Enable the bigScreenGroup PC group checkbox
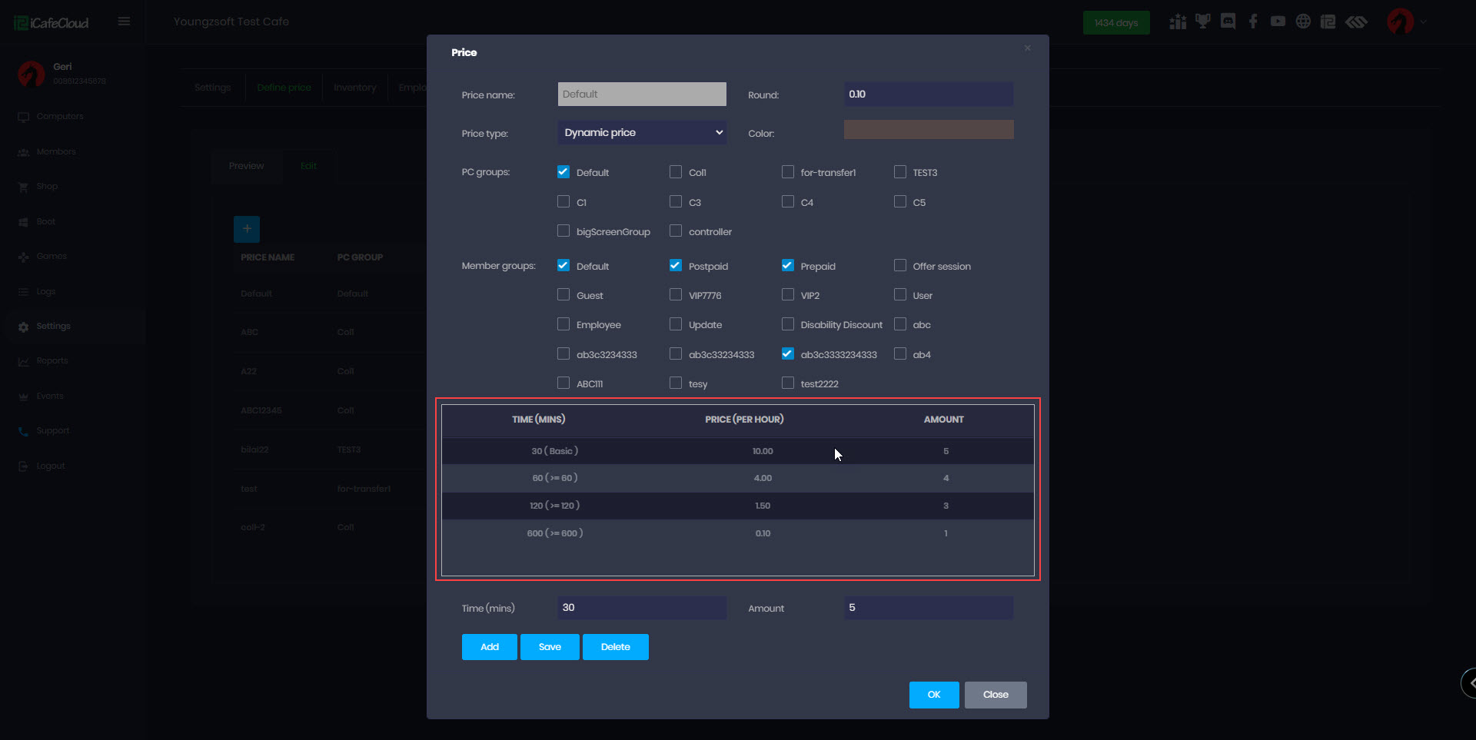Viewport: 1476px width, 740px height. tap(563, 231)
